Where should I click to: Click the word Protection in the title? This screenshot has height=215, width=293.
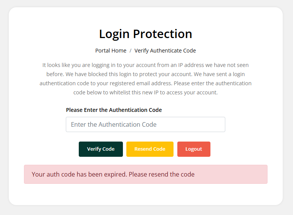[x=162, y=34]
